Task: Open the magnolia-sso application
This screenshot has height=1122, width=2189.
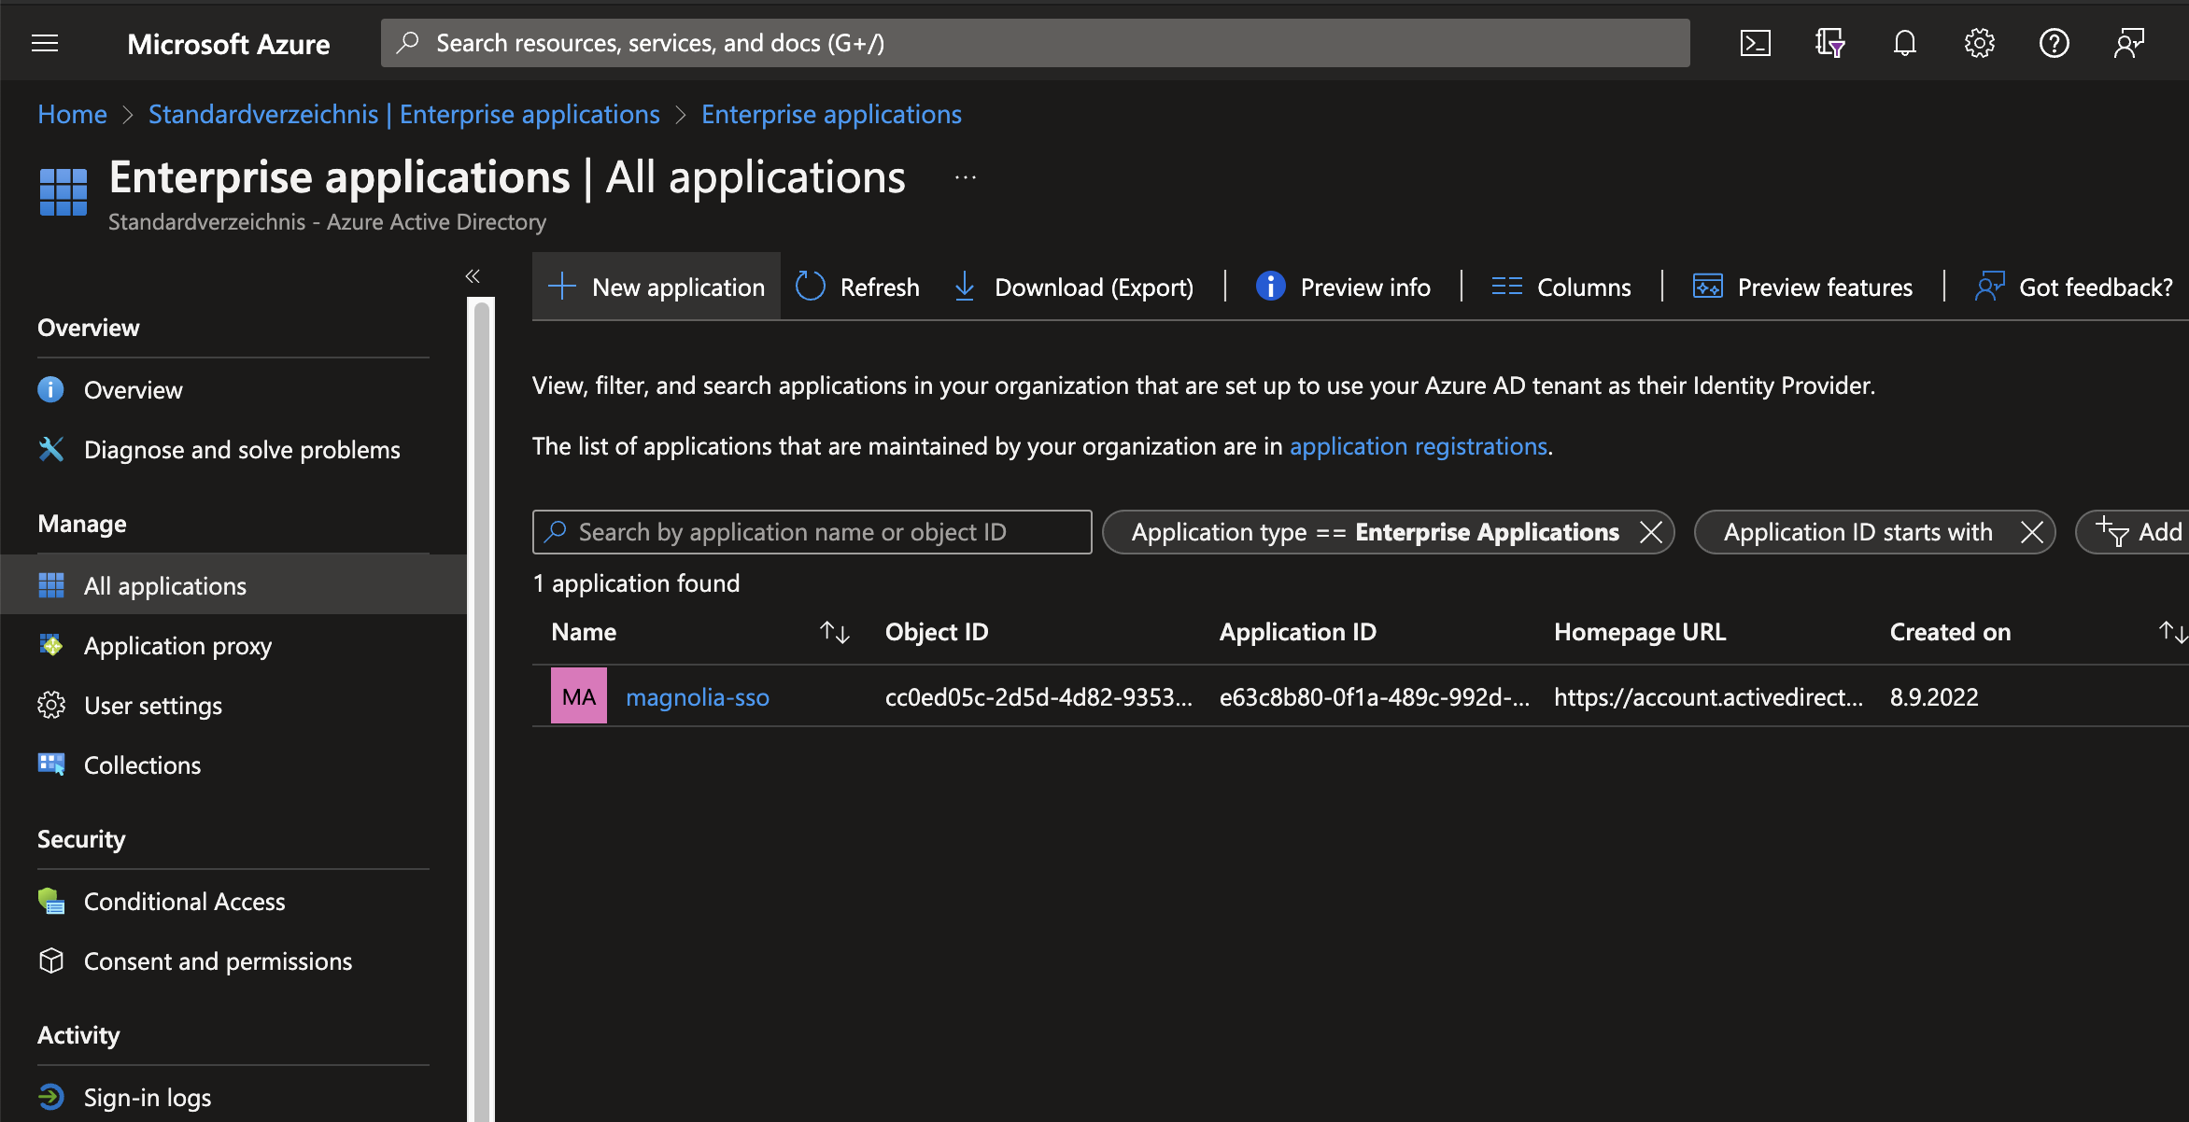Action: coord(698,697)
